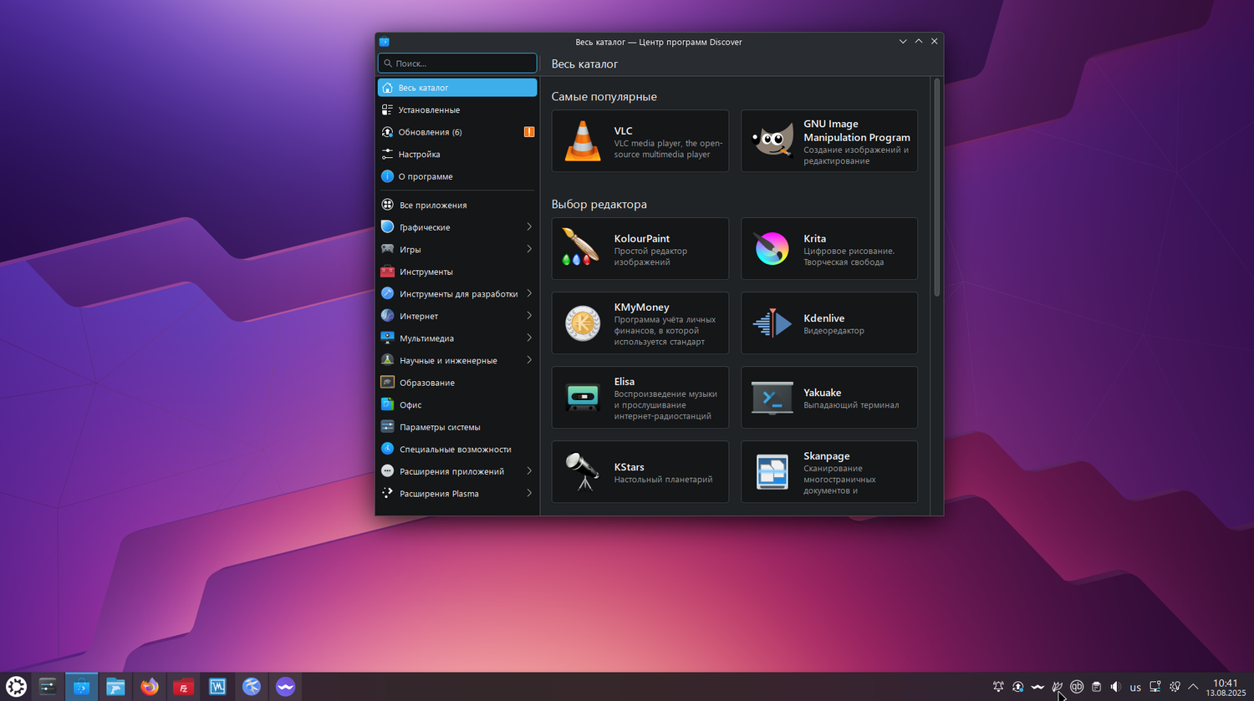Open the purple wave app in taskbar
Viewport: 1254px width, 701px height.
tap(286, 687)
